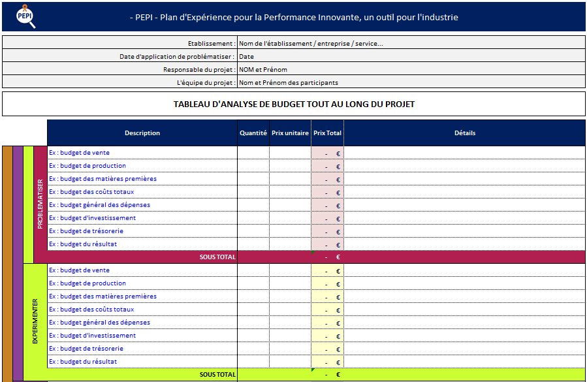Click the PEPI magnifying glass logo
Viewport: 587px width, 382px height.
(x=25, y=14)
